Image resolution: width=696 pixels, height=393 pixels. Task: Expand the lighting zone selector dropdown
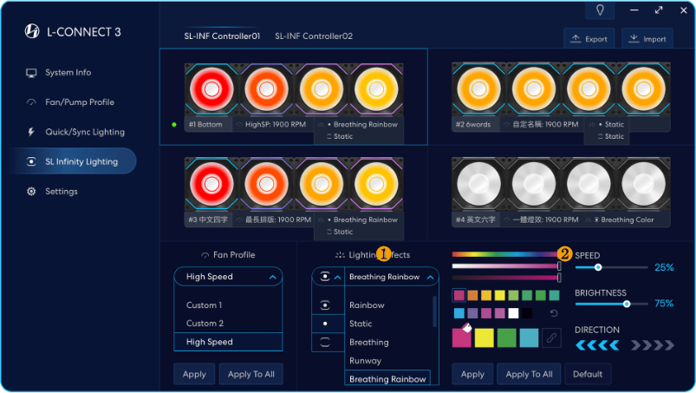tap(337, 278)
